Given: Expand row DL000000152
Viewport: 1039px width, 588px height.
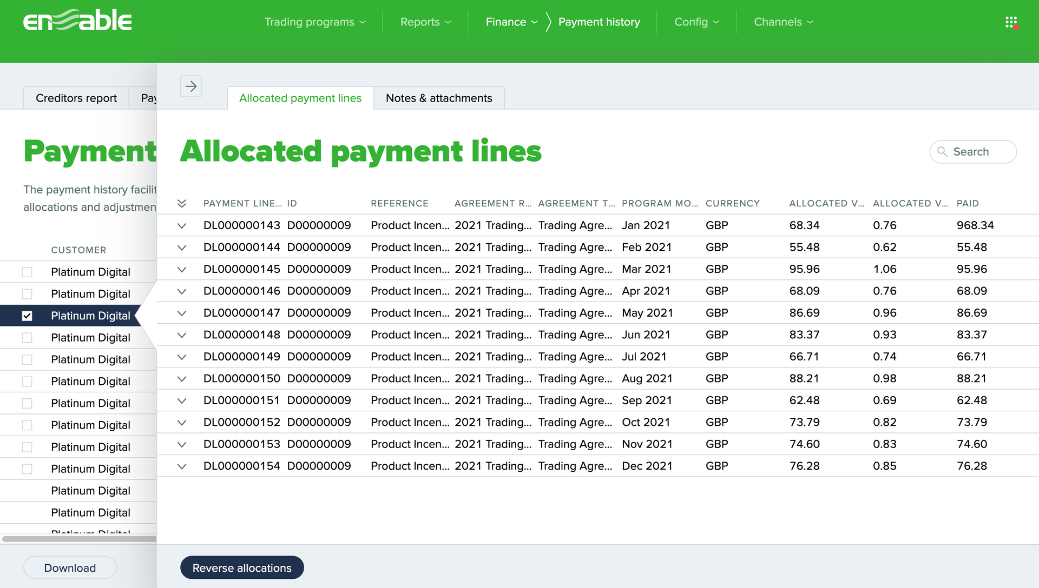Looking at the screenshot, I should tap(182, 423).
